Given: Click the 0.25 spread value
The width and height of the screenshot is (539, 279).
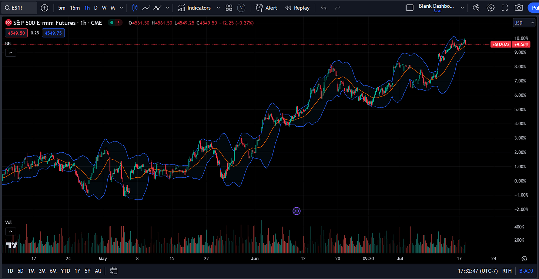Looking at the screenshot, I should [x=35, y=33].
